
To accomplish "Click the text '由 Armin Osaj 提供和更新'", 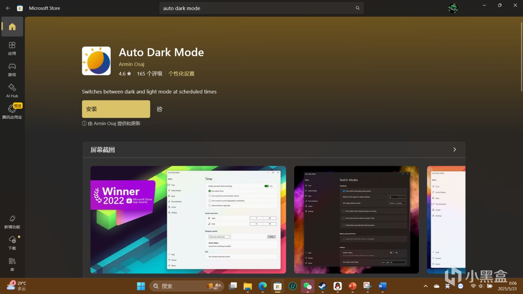I will pyautogui.click(x=114, y=123).
